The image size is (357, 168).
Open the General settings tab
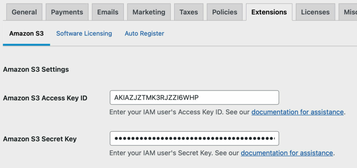pyautogui.click(x=24, y=12)
